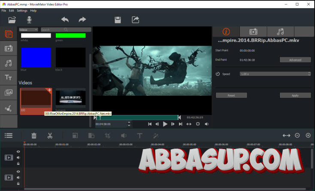Click the green player scrub bar
This screenshot has height=191, width=315.
click(x=137, y=118)
